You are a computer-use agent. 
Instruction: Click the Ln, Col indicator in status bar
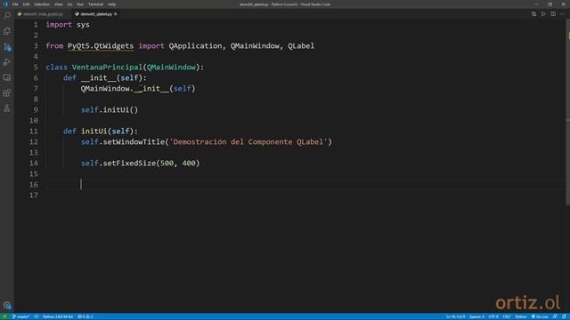coord(455,316)
